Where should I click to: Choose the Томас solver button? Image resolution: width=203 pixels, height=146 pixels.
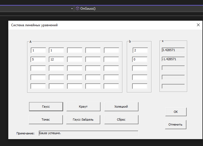tap(46, 120)
